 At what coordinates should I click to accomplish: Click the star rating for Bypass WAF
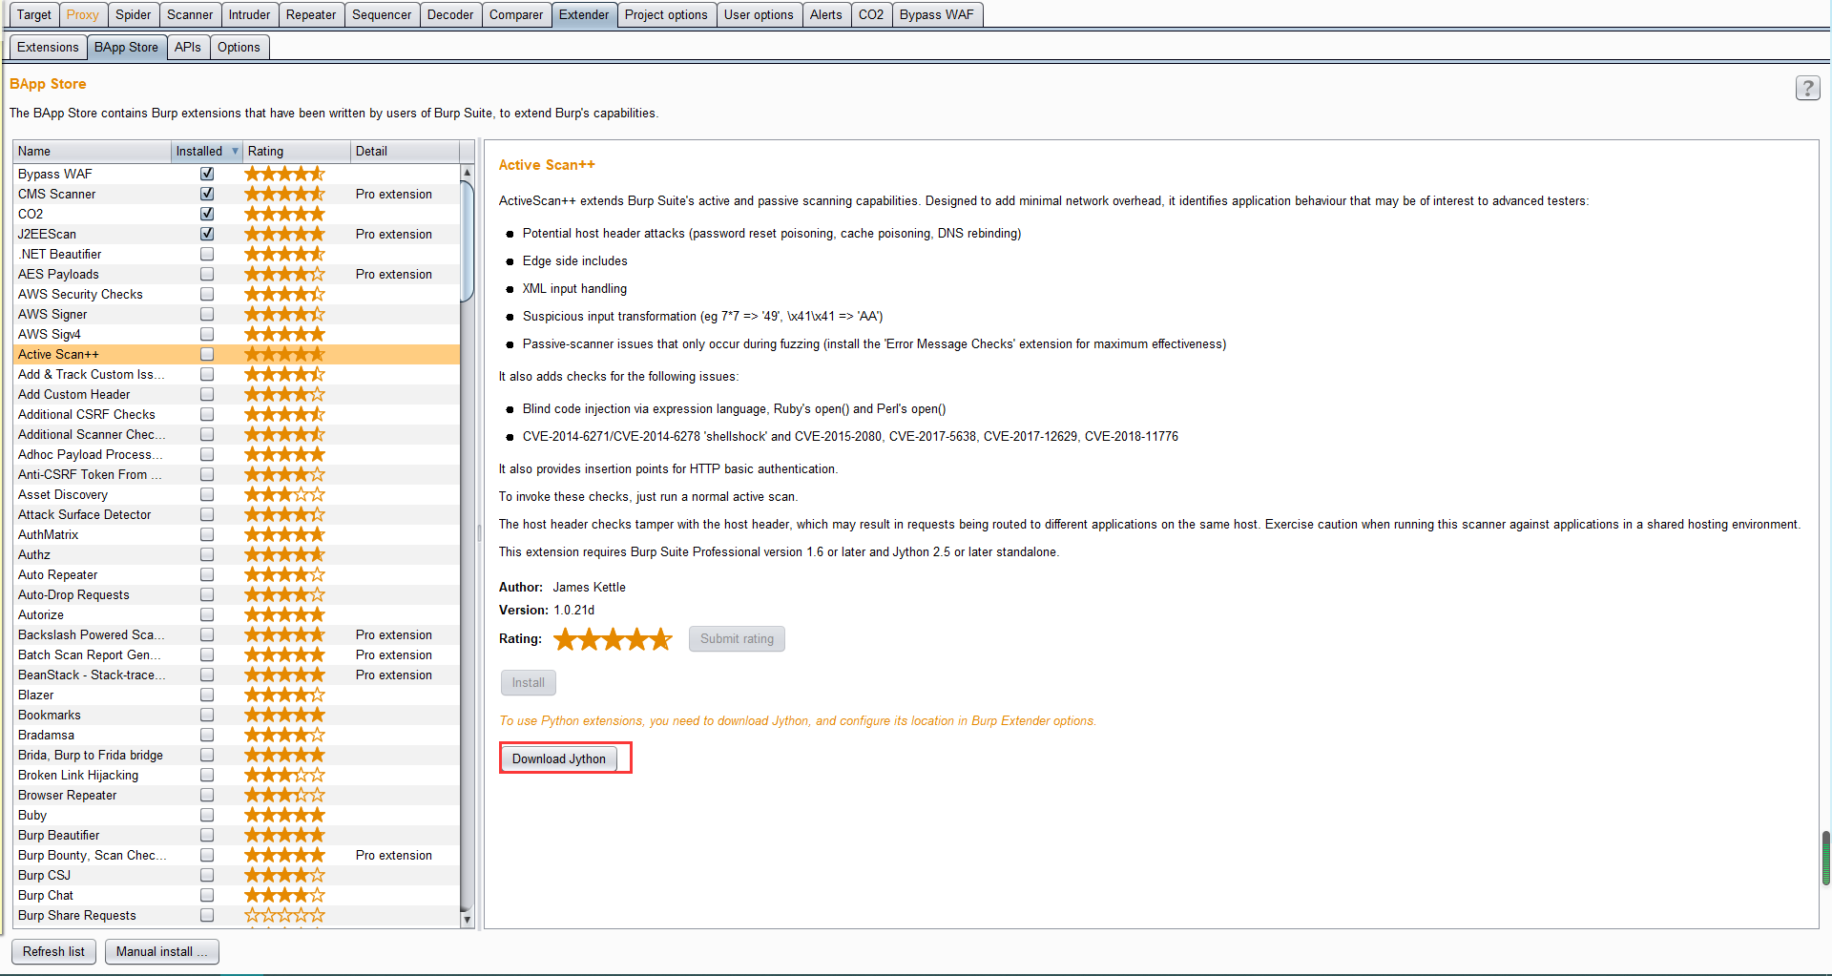click(284, 174)
